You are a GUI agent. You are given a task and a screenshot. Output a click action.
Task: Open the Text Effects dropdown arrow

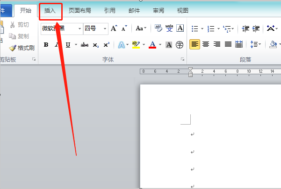click(128, 45)
